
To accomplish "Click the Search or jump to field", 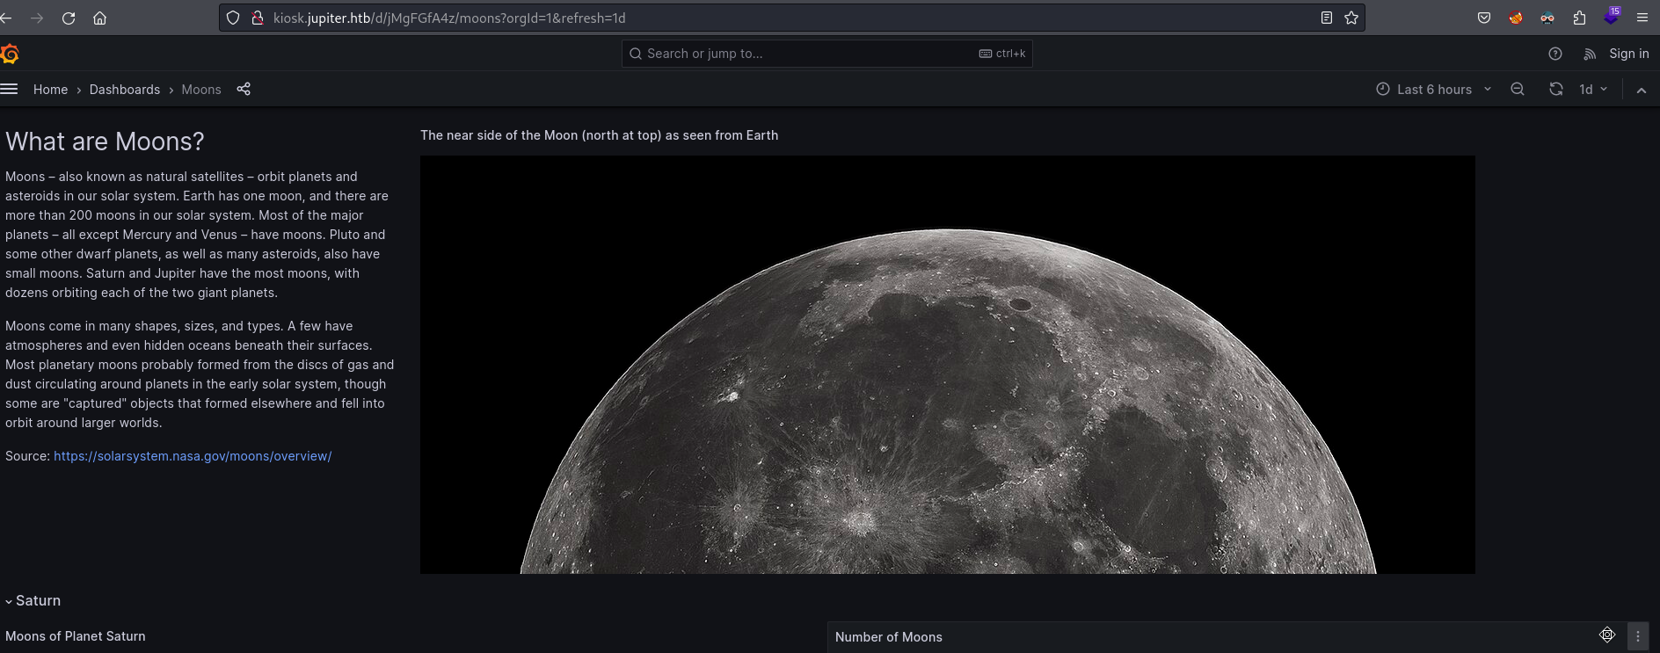I will point(809,54).
